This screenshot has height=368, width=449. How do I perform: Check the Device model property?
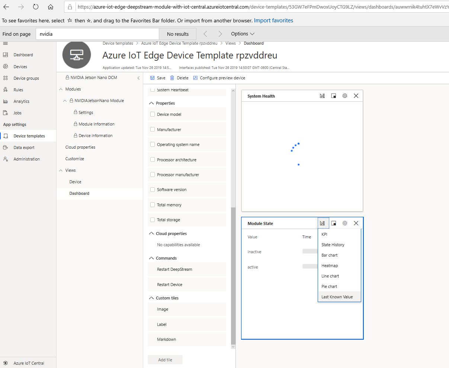pos(153,114)
